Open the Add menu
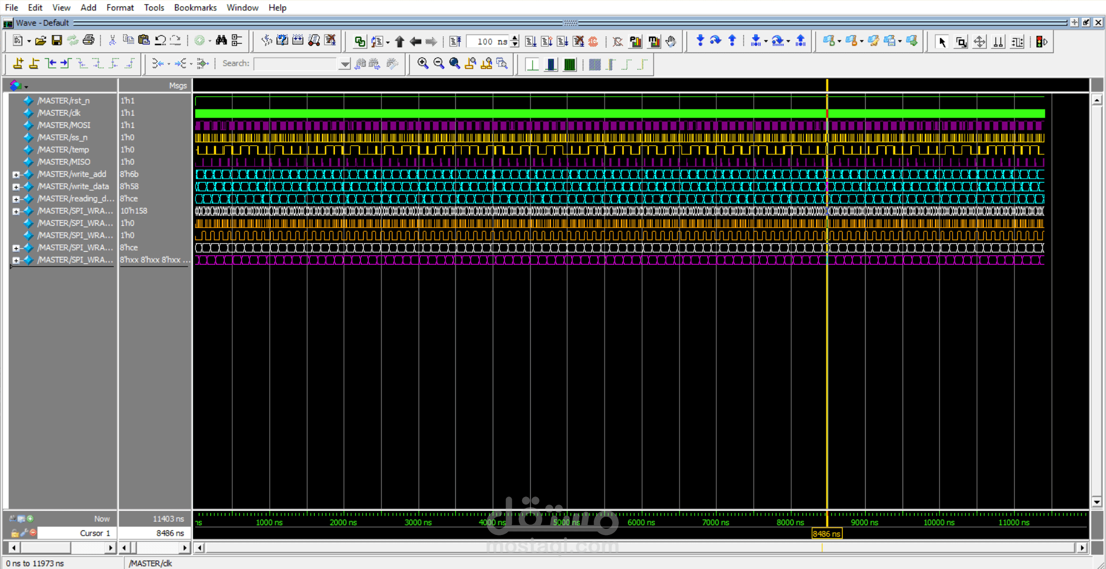 click(x=88, y=7)
